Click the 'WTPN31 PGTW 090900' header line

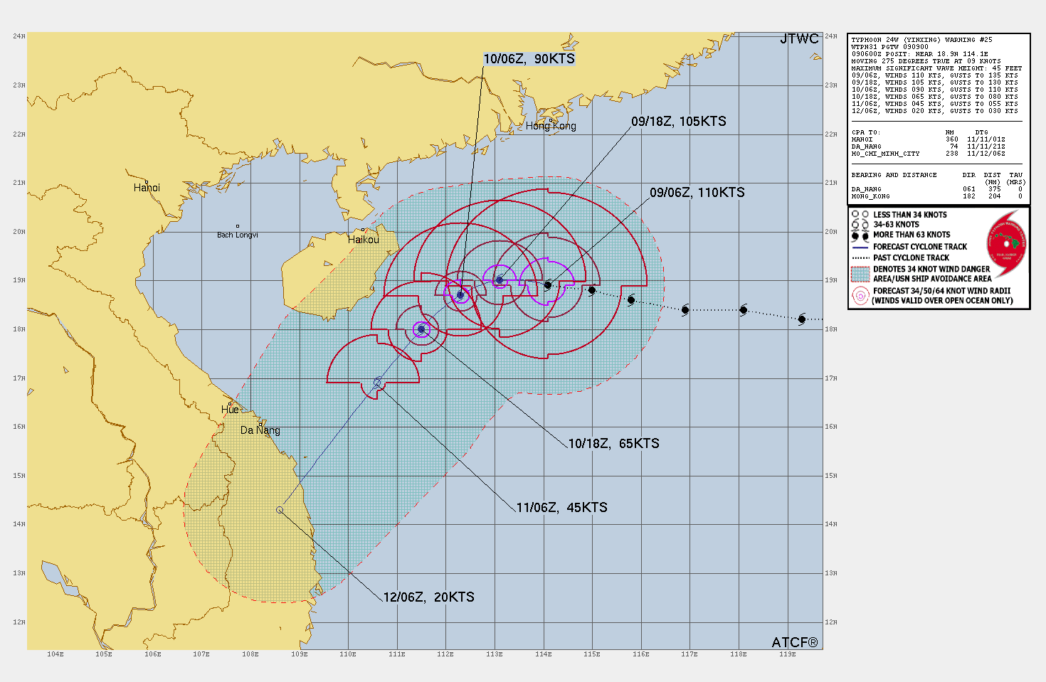pyautogui.click(x=889, y=47)
